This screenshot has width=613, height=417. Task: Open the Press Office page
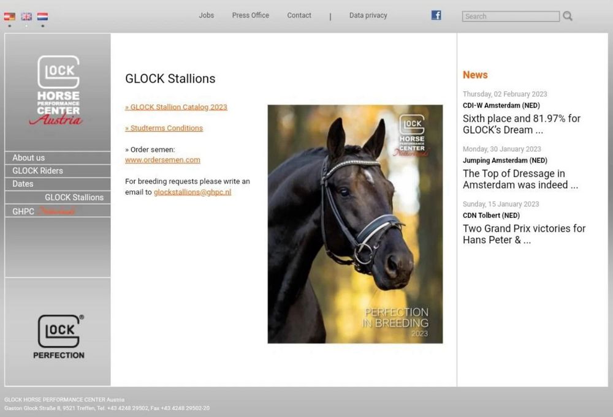pos(251,15)
